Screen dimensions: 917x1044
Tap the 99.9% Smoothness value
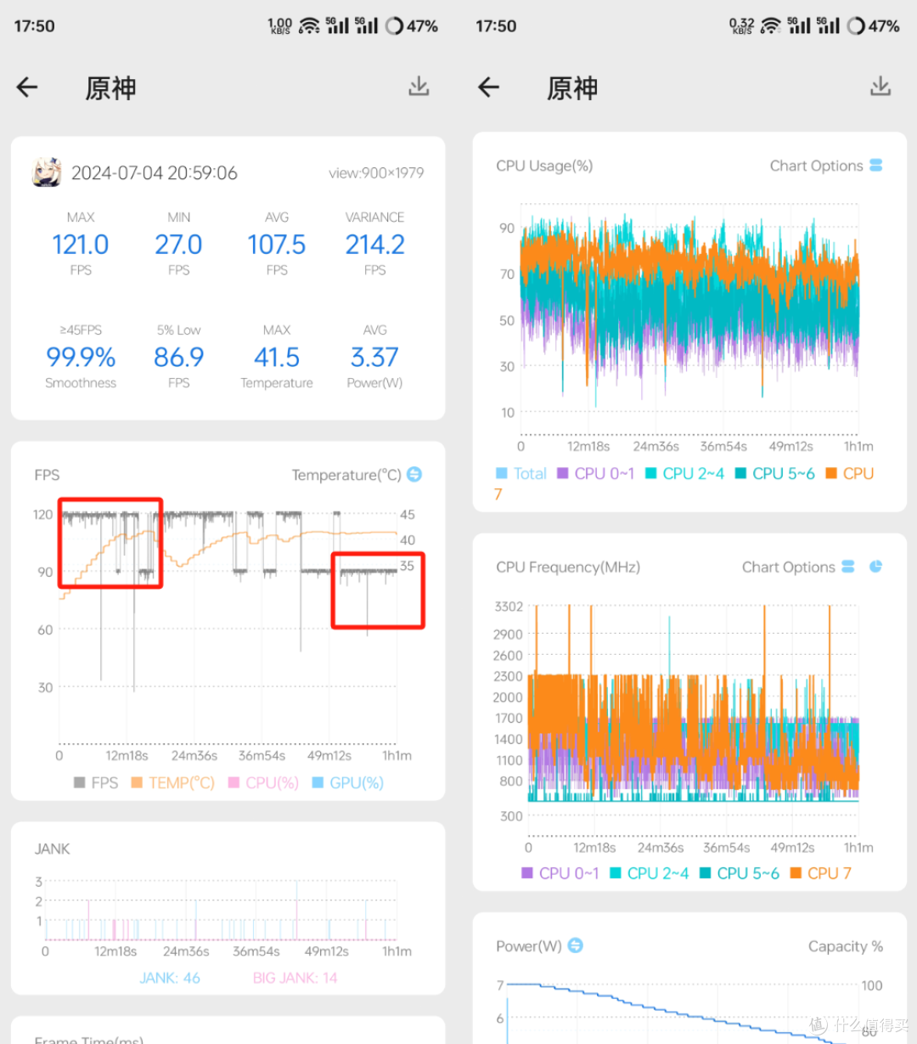click(81, 357)
